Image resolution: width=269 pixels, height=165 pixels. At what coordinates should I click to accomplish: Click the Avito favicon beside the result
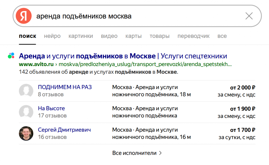[x=11, y=56]
